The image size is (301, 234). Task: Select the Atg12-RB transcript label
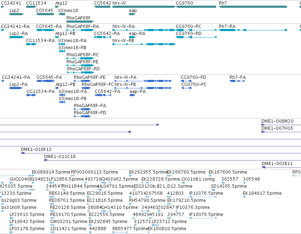coord(65,33)
